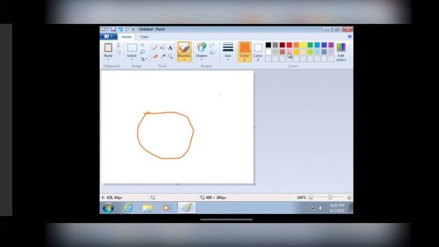This screenshot has width=439, height=247.
Task: Click the volume speaker tray icon
Action: coord(320,208)
